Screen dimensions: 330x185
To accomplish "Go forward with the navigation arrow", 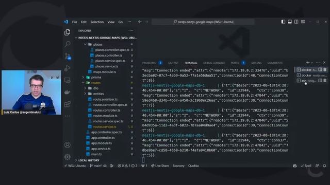I will click(x=146, y=22).
